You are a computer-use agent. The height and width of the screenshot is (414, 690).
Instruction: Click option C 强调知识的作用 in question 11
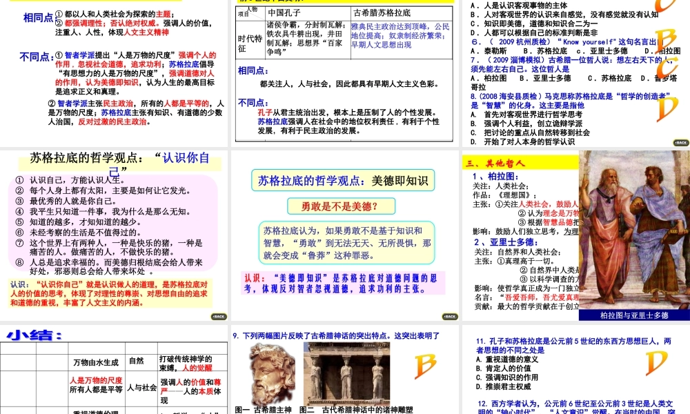(507, 377)
